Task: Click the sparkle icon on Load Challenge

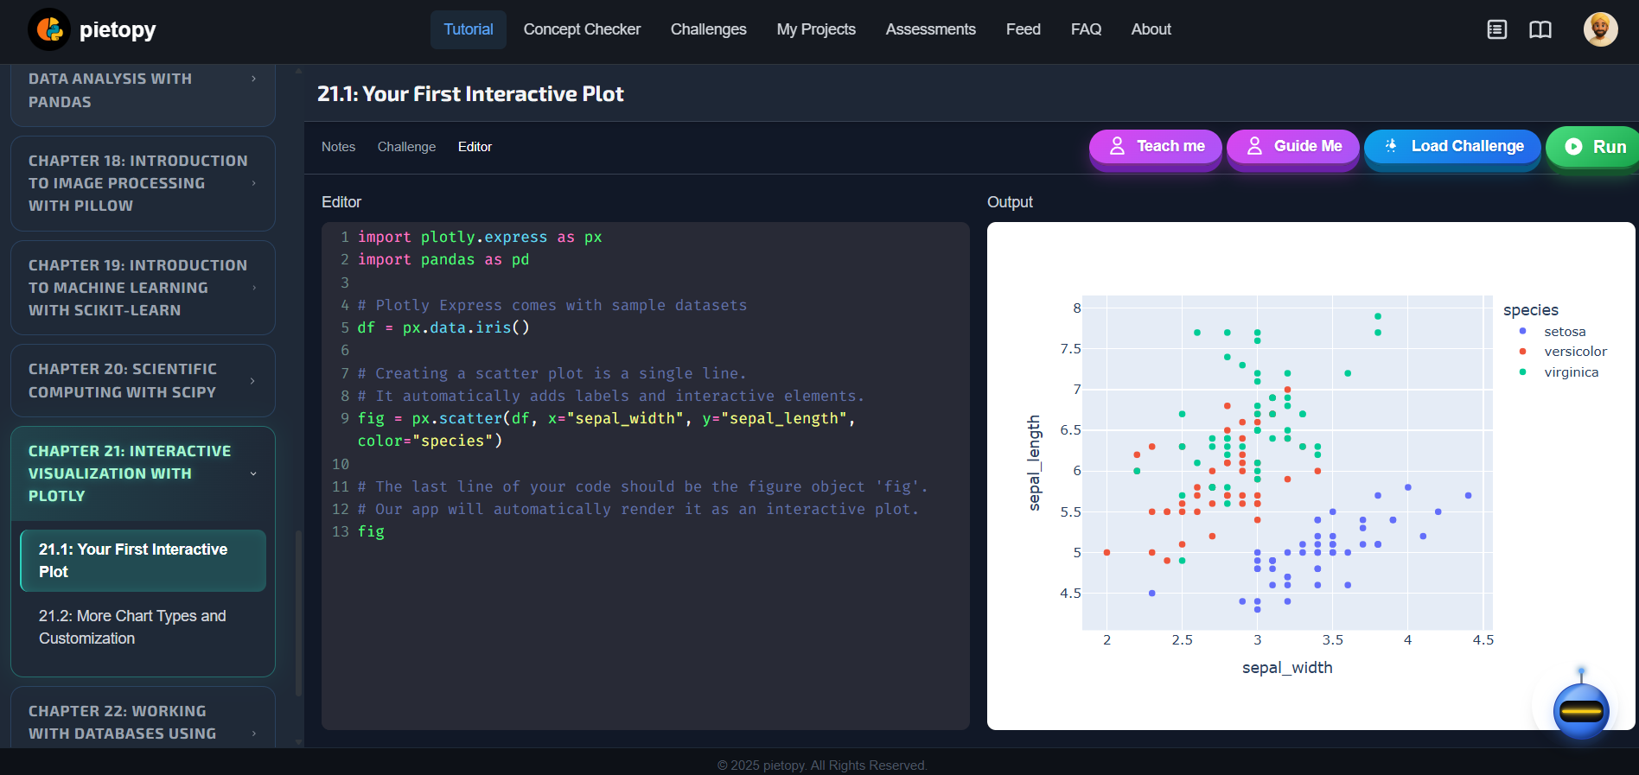Action: [x=1391, y=146]
